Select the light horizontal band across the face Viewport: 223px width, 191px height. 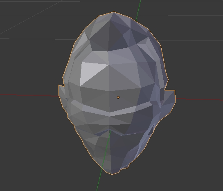[x=110, y=110]
